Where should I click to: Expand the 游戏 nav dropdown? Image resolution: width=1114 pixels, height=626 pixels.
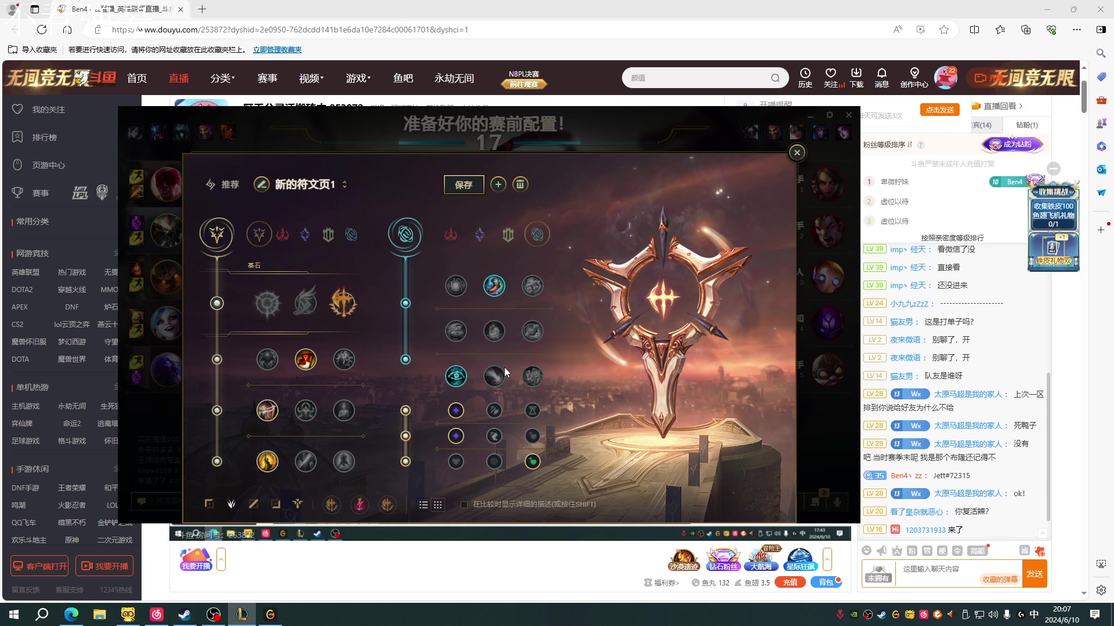[x=358, y=78]
